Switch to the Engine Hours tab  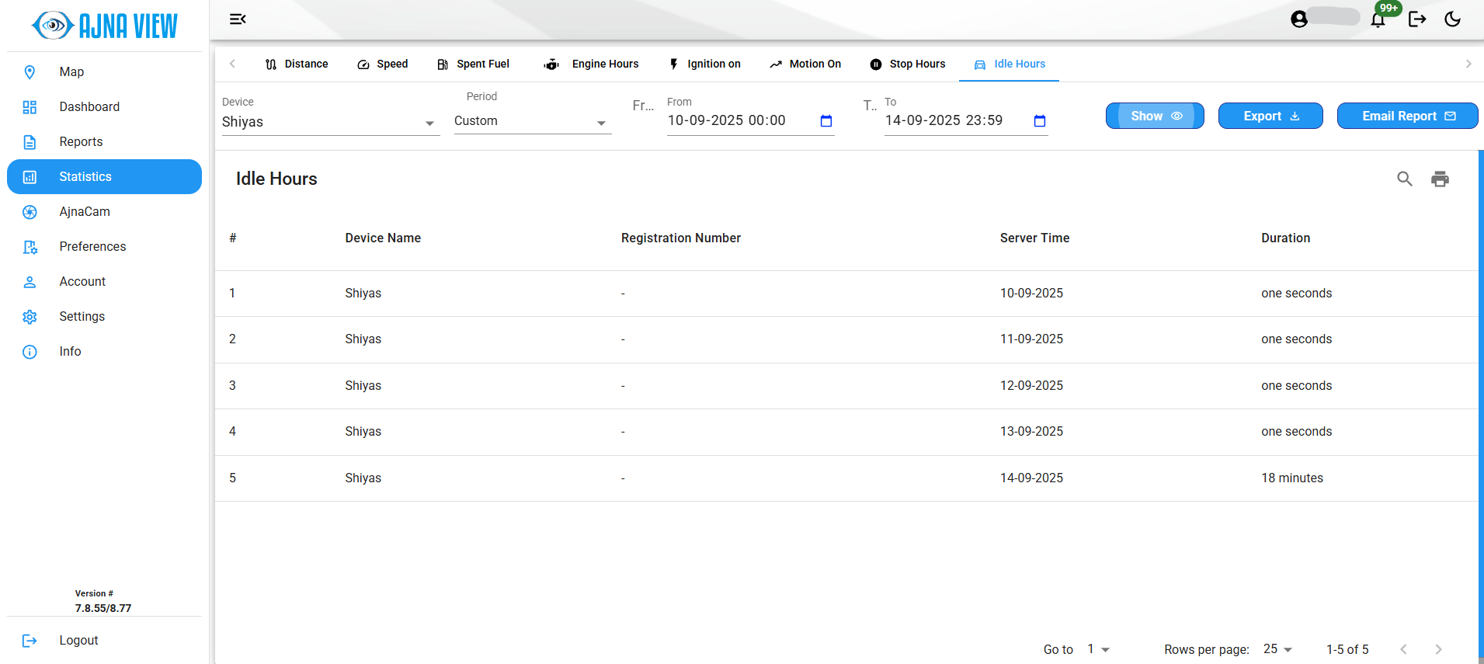592,64
